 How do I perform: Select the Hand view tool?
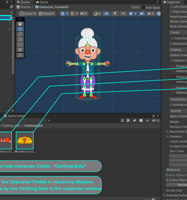click(20, 24)
